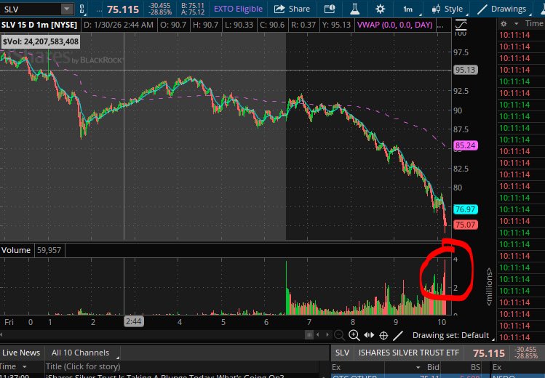Click the Y: 95.13 cursor readout
Screen dimensions: 545x378
pos(336,25)
